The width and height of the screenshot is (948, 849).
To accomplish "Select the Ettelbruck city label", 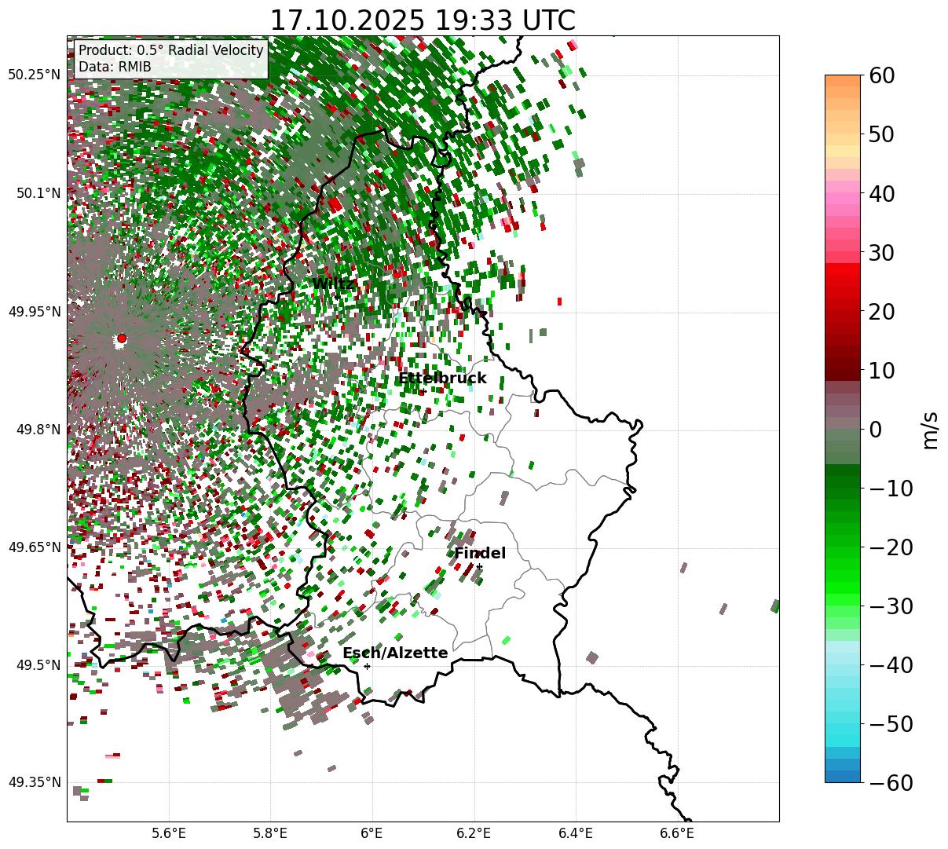I will pos(442,379).
